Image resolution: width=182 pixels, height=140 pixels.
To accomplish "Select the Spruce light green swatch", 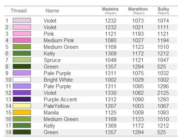I will click(22, 60).
